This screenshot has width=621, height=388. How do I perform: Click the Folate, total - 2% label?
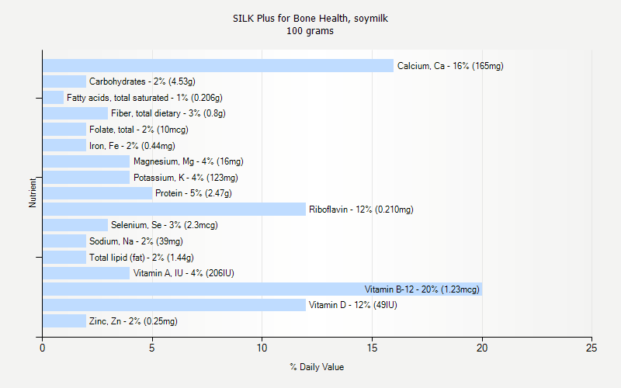139,130
